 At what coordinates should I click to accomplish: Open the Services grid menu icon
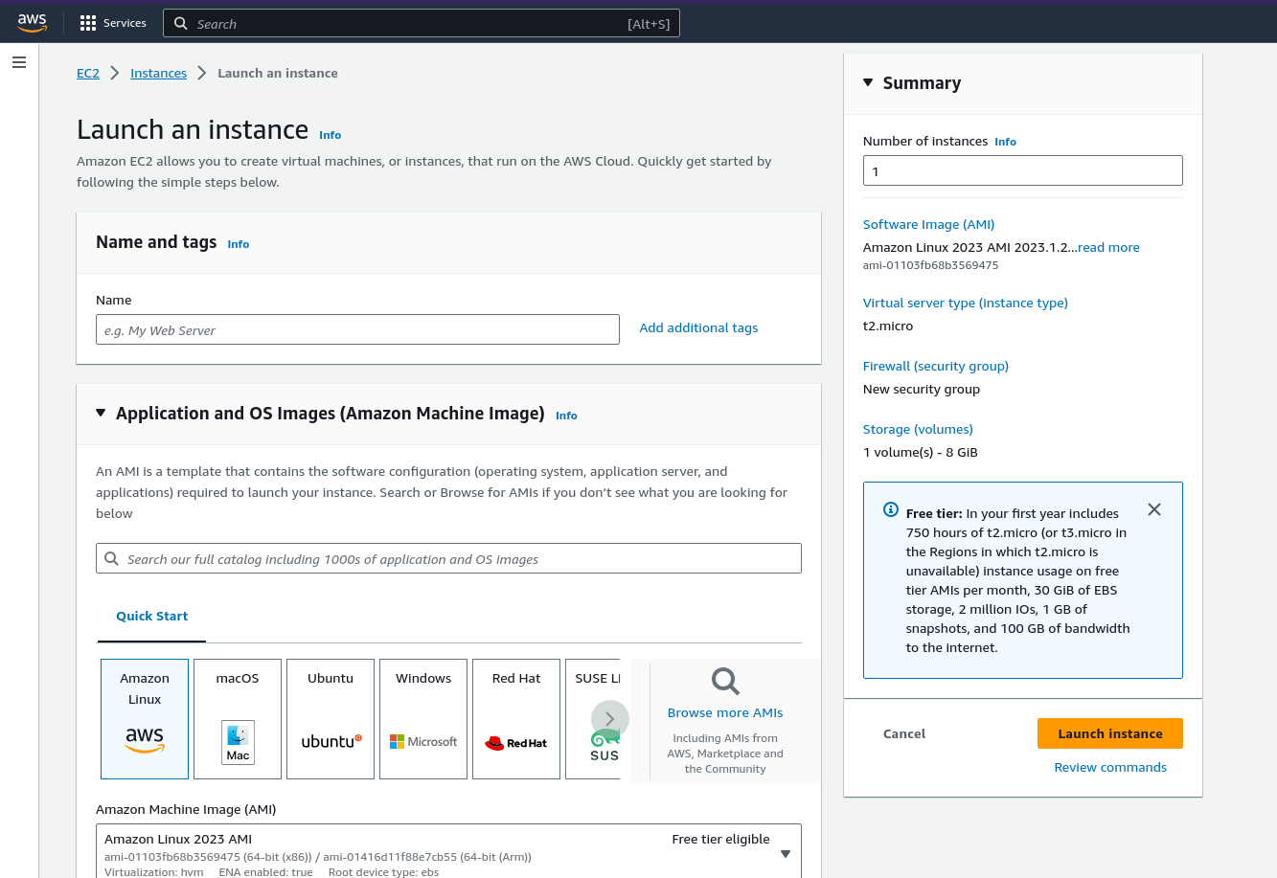[x=87, y=22]
